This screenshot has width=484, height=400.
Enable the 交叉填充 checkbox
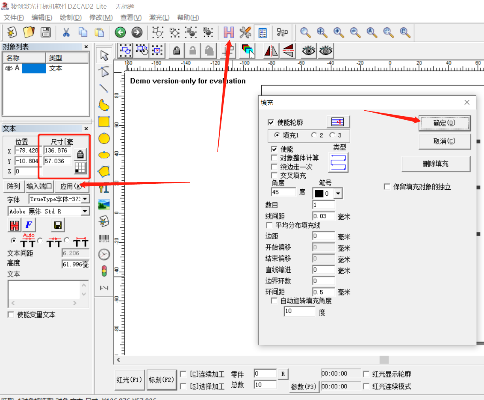click(x=274, y=175)
